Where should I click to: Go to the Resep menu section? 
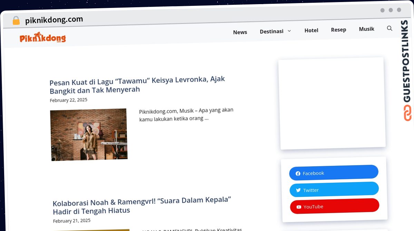click(338, 30)
